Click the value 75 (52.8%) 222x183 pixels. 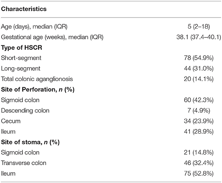198,173
